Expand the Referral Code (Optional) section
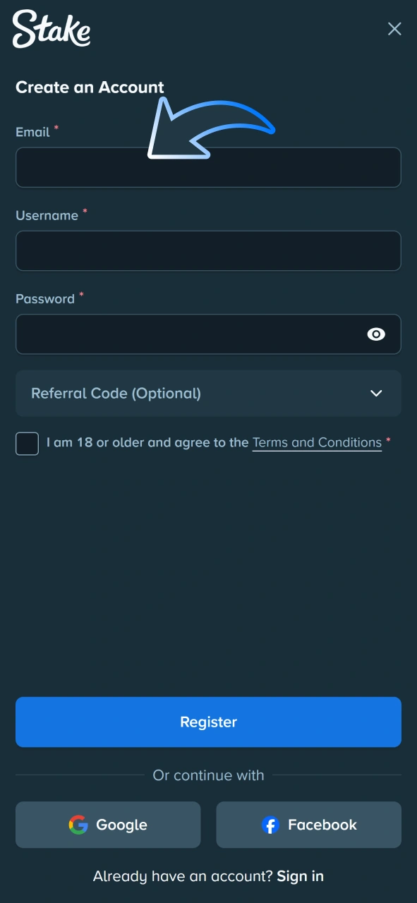417x903 pixels. point(208,394)
